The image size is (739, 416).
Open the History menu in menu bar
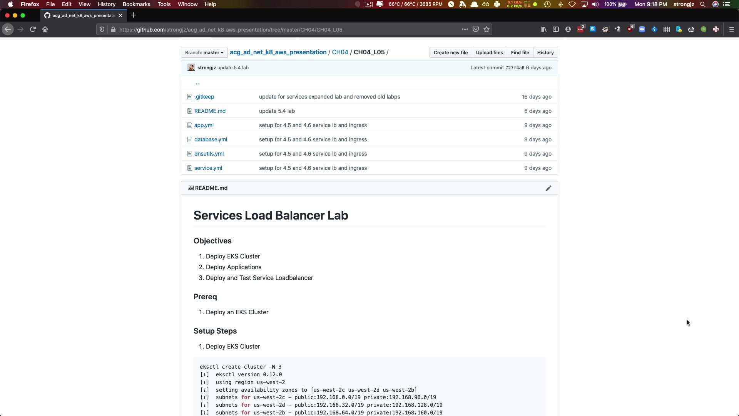point(106,4)
